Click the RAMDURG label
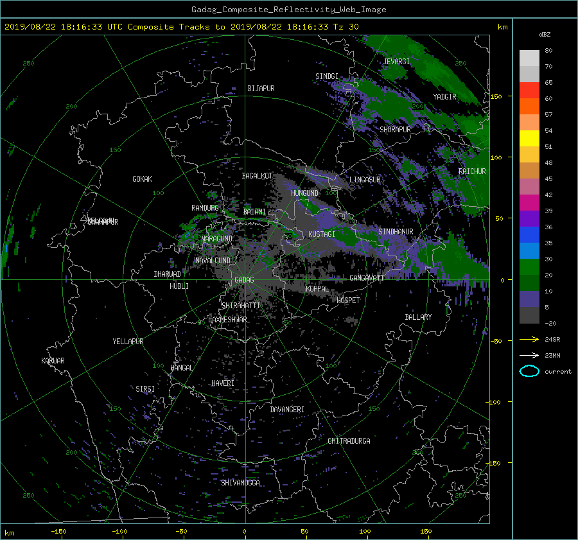Image resolution: width=578 pixels, height=540 pixels. [x=205, y=208]
